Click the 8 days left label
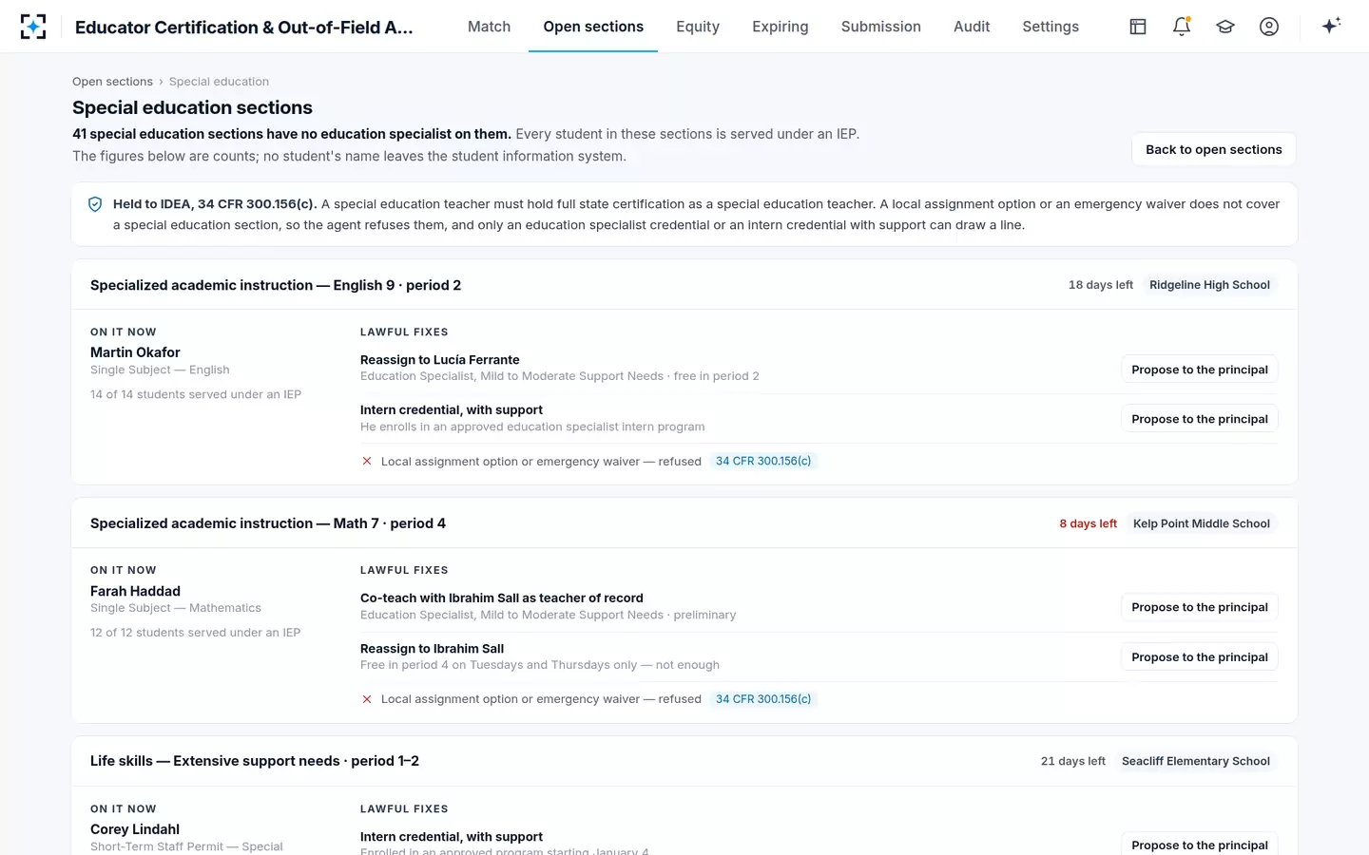 1089,523
